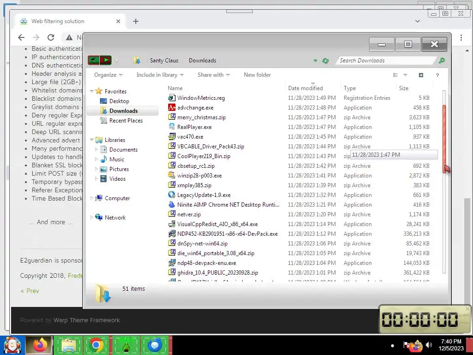Image resolution: width=473 pixels, height=355 pixels.
Task: Open address bar history dropdown arrow
Action: click(x=315, y=61)
